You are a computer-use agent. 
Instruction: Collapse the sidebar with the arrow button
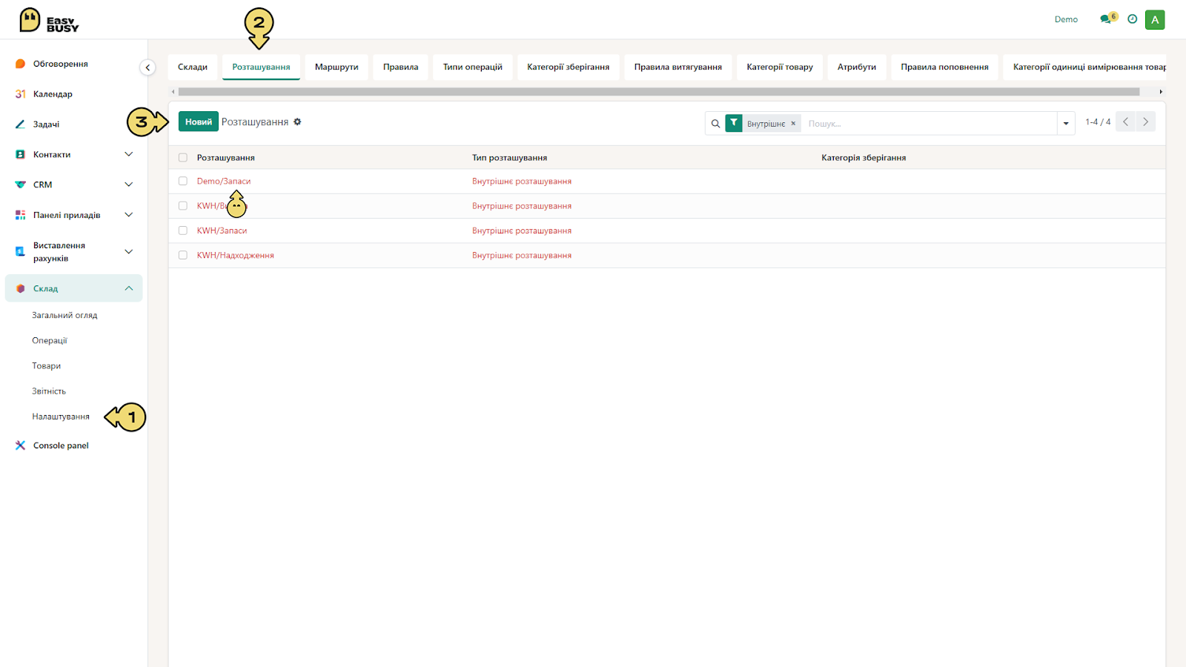[x=148, y=67]
